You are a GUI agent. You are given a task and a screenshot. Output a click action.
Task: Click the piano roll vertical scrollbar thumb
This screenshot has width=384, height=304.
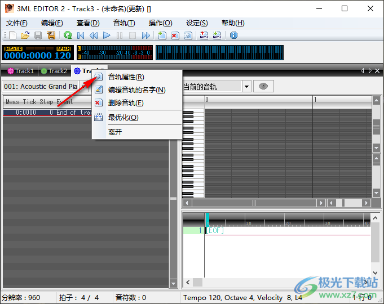[376, 127]
